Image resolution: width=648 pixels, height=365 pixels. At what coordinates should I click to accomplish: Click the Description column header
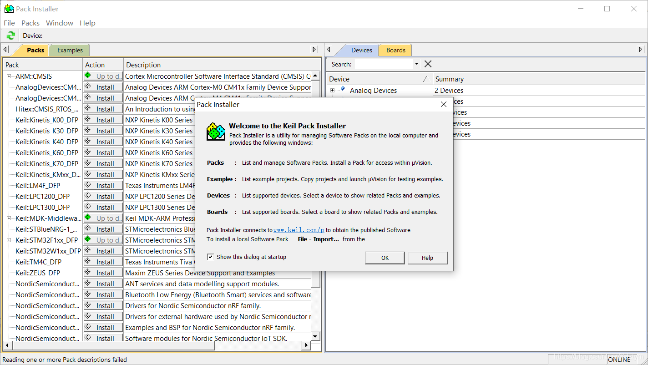coord(222,65)
